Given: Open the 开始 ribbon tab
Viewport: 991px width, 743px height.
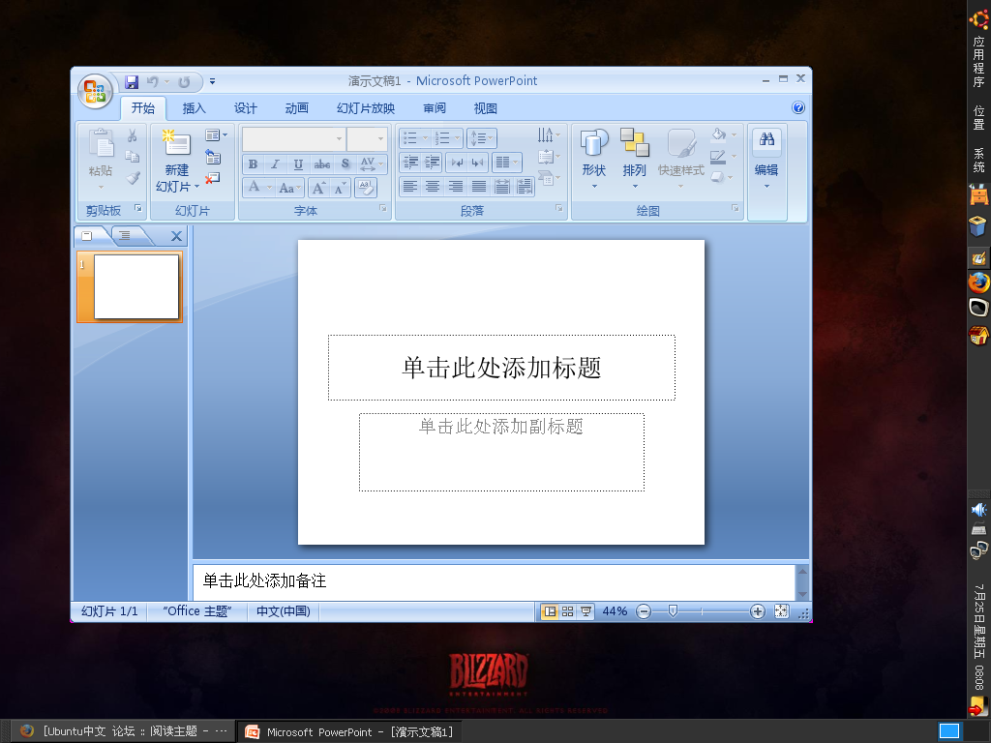Looking at the screenshot, I should coord(143,108).
